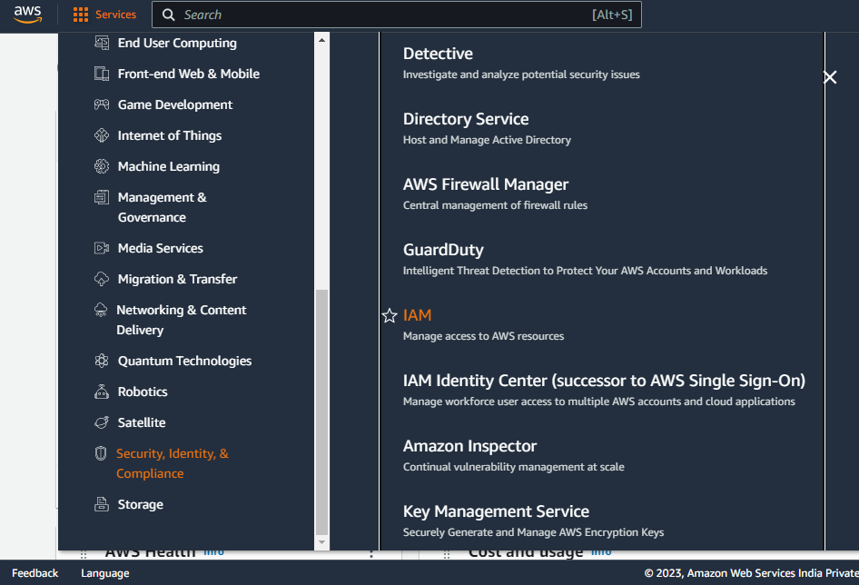Click the Search input field
Screen dimensions: 859x585
(397, 15)
